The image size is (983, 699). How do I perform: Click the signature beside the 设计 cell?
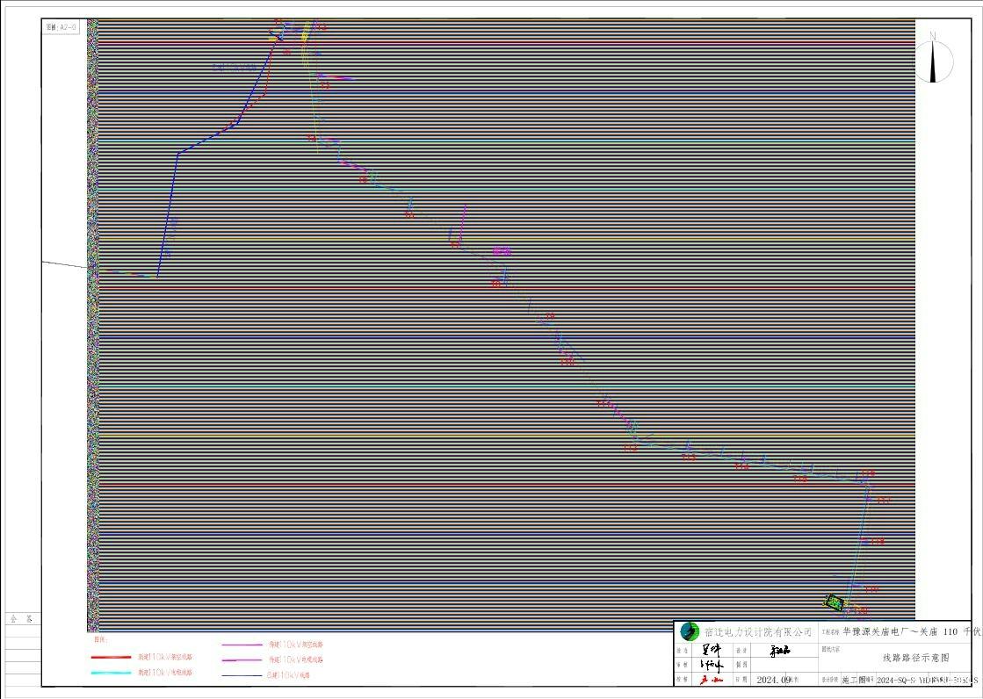(x=779, y=651)
